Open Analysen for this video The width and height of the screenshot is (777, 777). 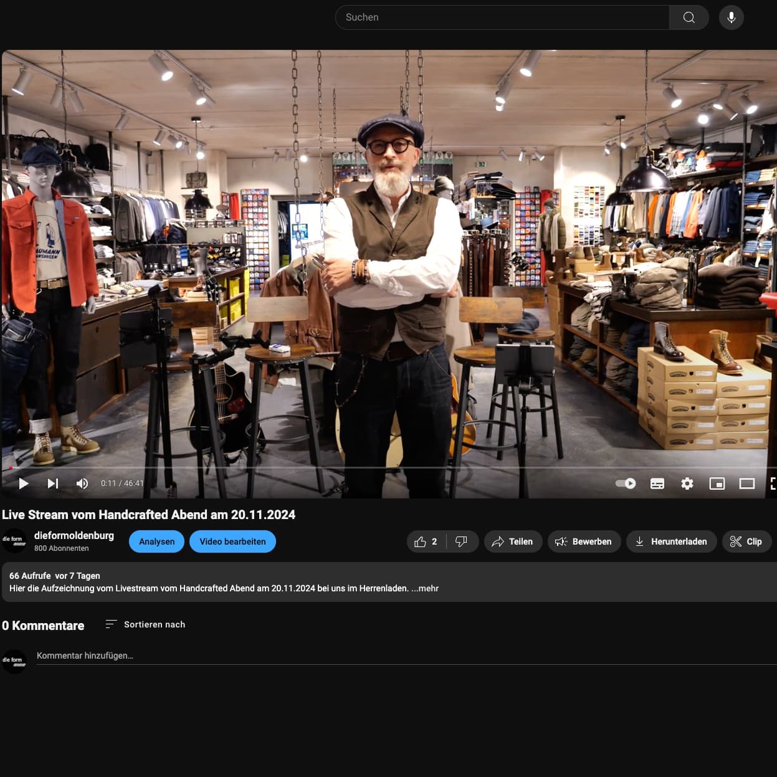click(156, 541)
